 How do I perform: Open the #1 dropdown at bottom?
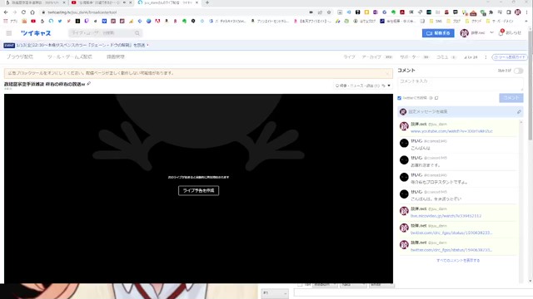[275, 293]
